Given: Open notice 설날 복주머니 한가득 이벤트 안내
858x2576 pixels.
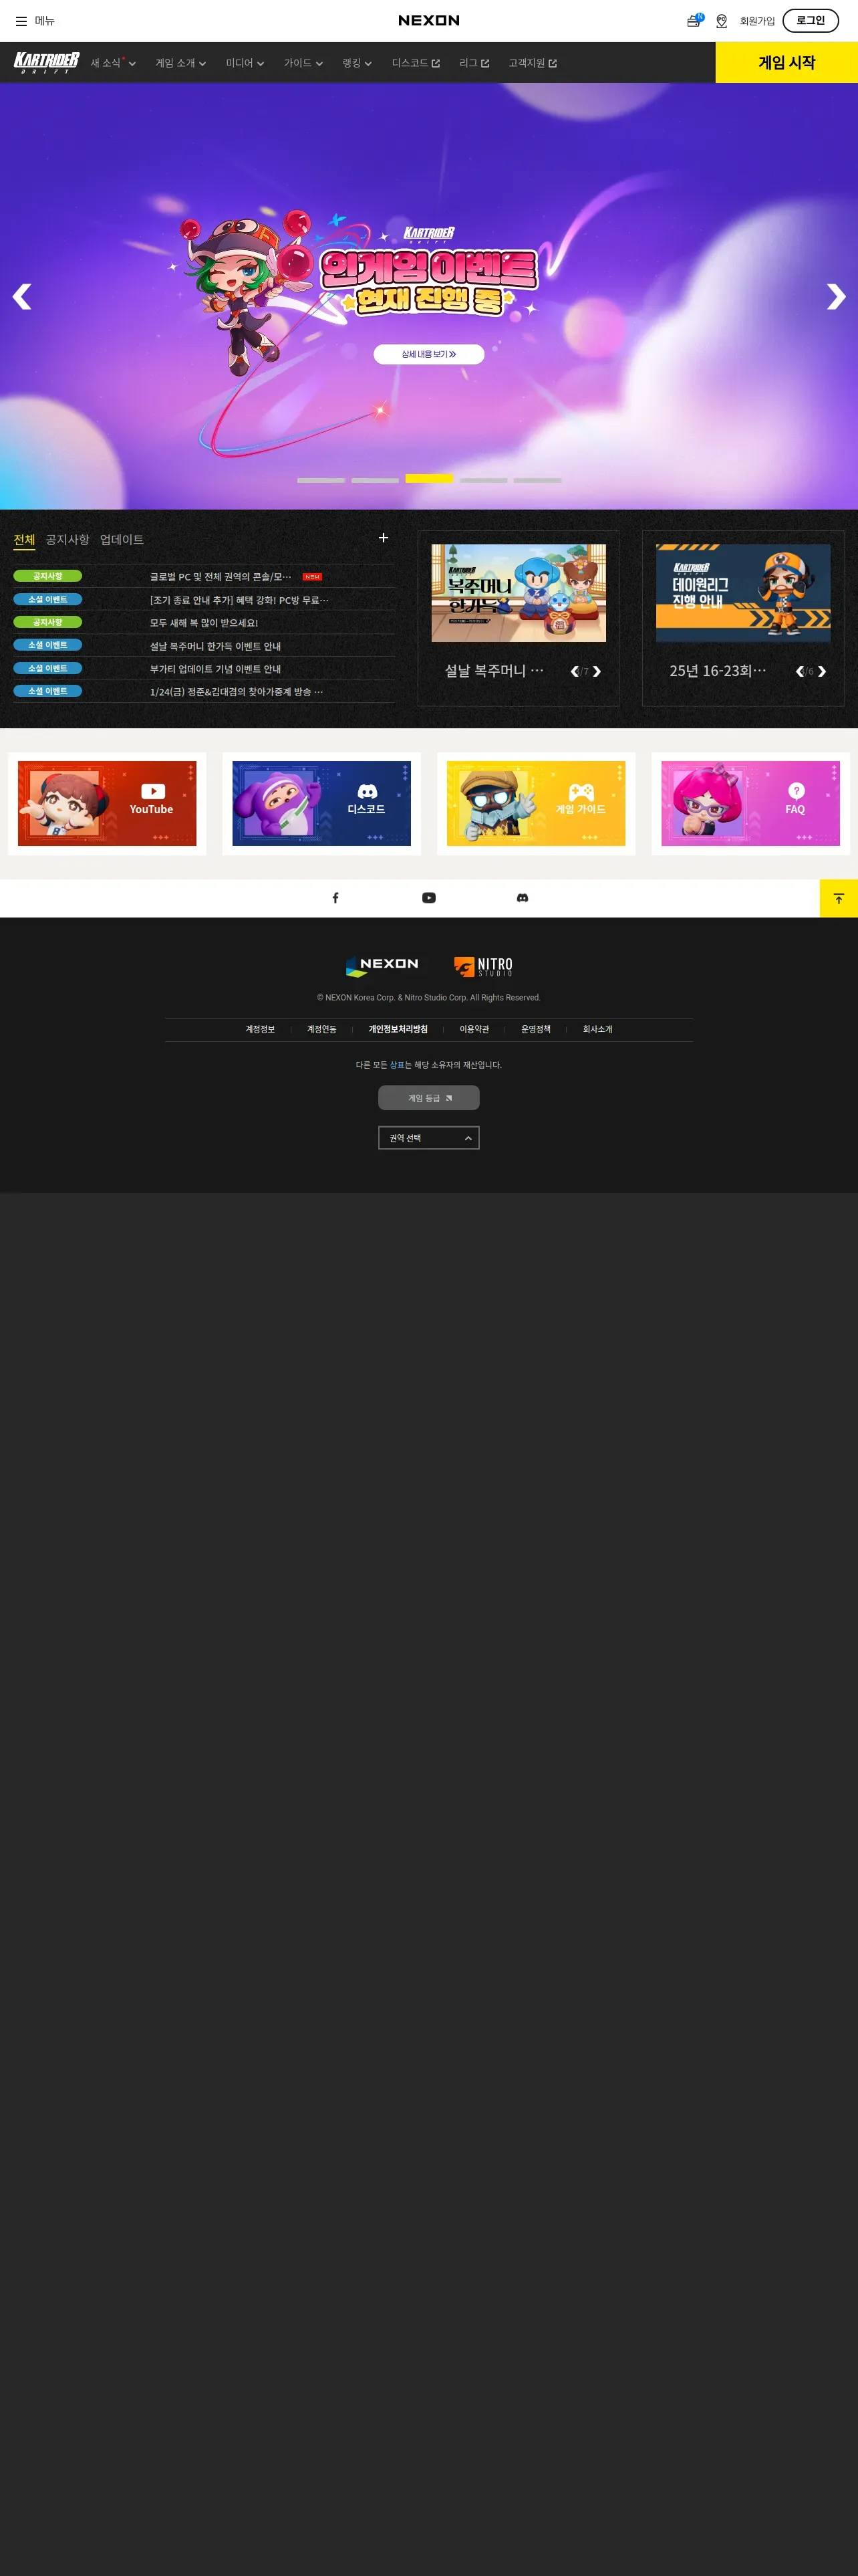Looking at the screenshot, I should pyautogui.click(x=214, y=646).
